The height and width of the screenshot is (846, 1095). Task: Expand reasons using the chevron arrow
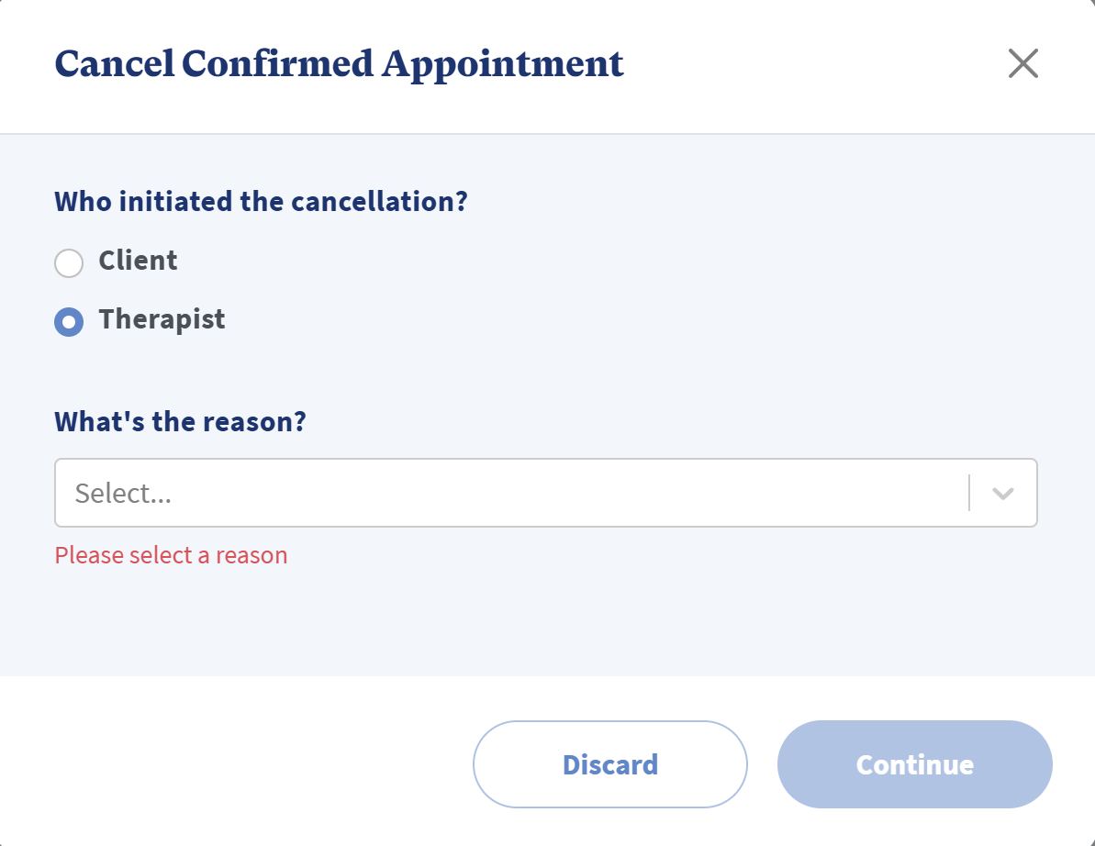[1002, 493]
